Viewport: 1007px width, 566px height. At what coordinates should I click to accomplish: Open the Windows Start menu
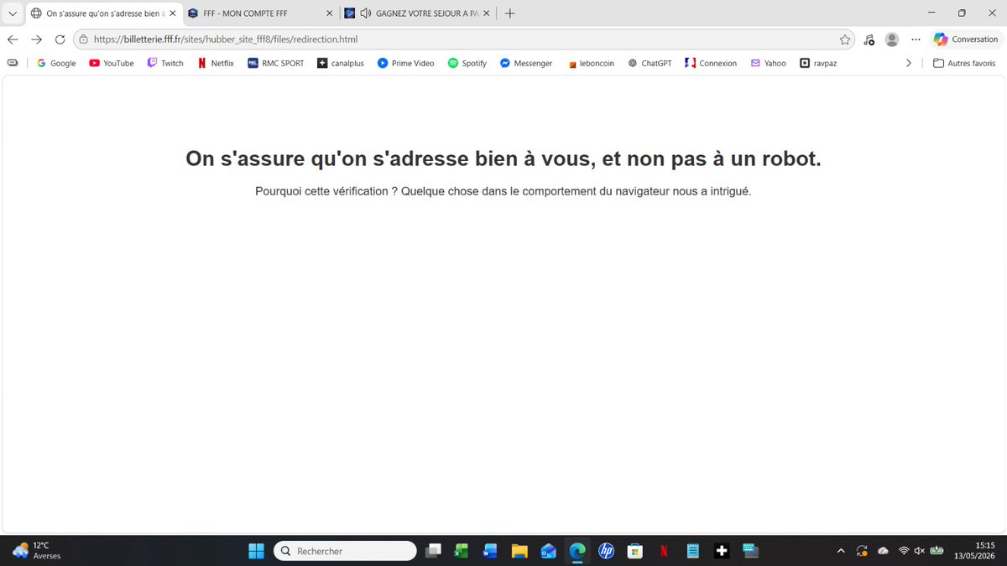point(256,551)
